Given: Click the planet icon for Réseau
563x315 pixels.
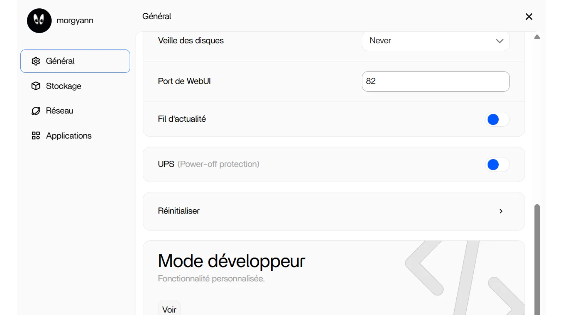Looking at the screenshot, I should [36, 111].
